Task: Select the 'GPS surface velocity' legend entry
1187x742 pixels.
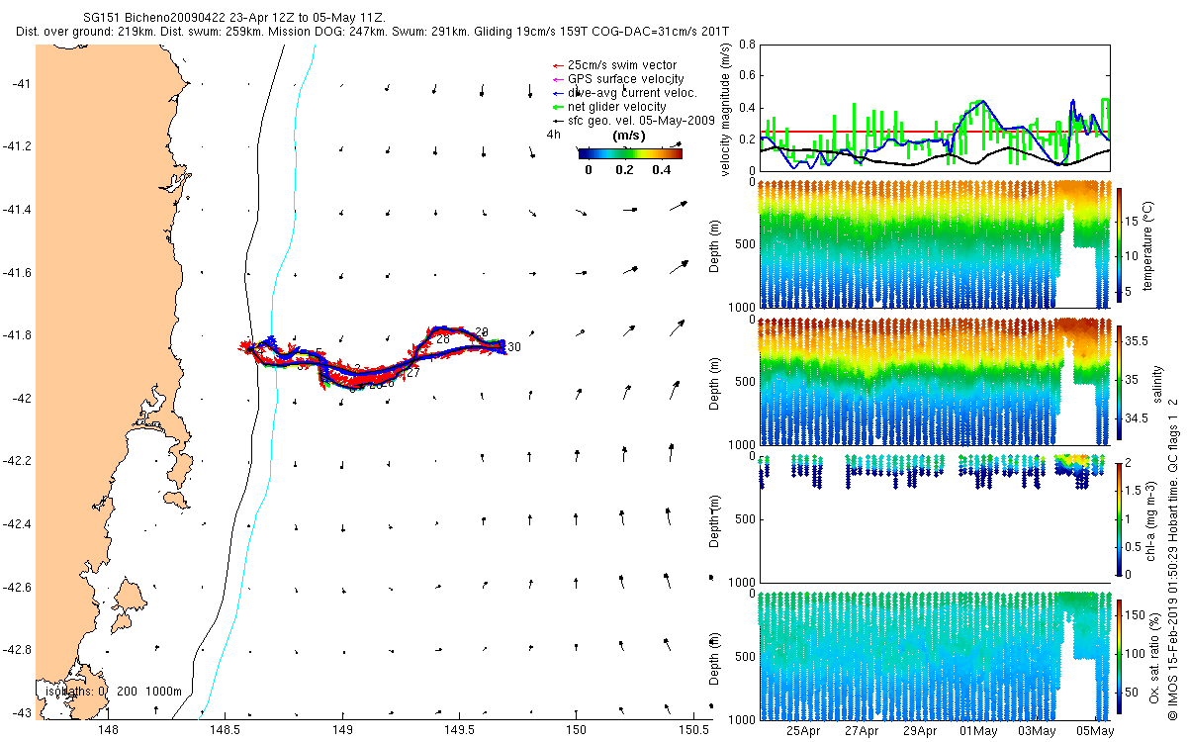Action: (618, 79)
